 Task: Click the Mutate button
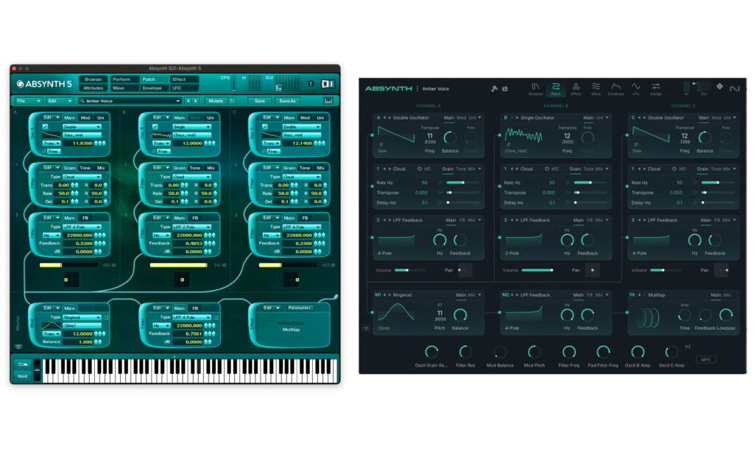click(216, 101)
